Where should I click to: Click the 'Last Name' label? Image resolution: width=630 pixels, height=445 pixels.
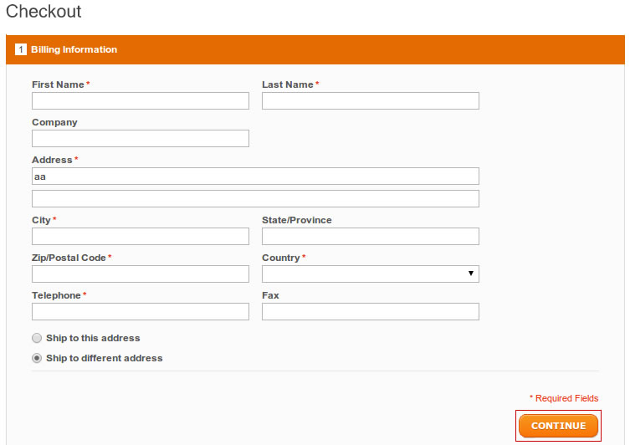coord(288,84)
